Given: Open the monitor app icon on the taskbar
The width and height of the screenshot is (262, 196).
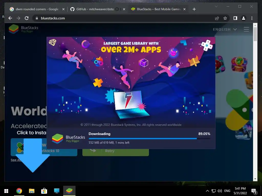Looking at the screenshot, I should [x=57, y=191].
